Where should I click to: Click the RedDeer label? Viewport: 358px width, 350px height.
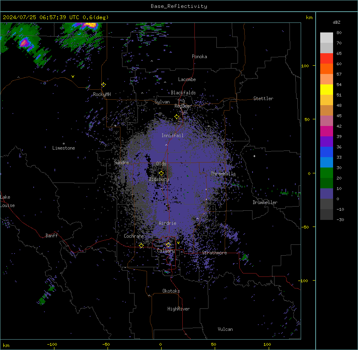point(183,106)
